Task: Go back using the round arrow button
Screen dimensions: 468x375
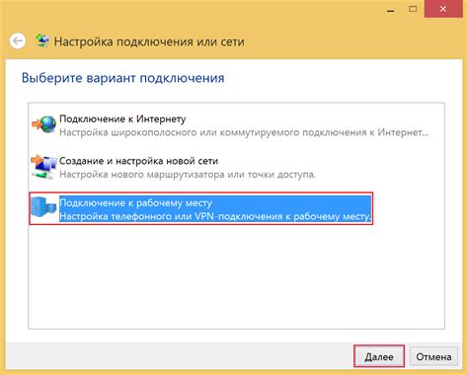Action: click(18, 41)
